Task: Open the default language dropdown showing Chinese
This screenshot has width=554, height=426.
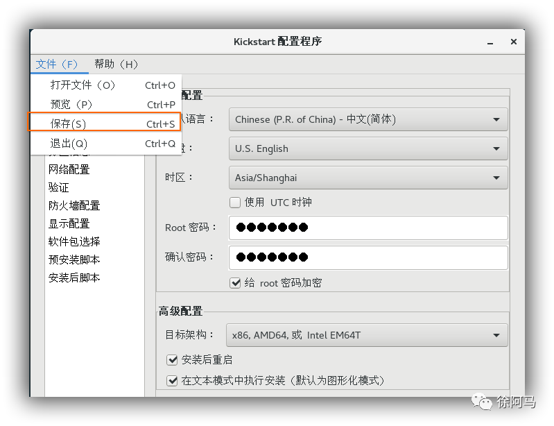Action: tap(368, 119)
